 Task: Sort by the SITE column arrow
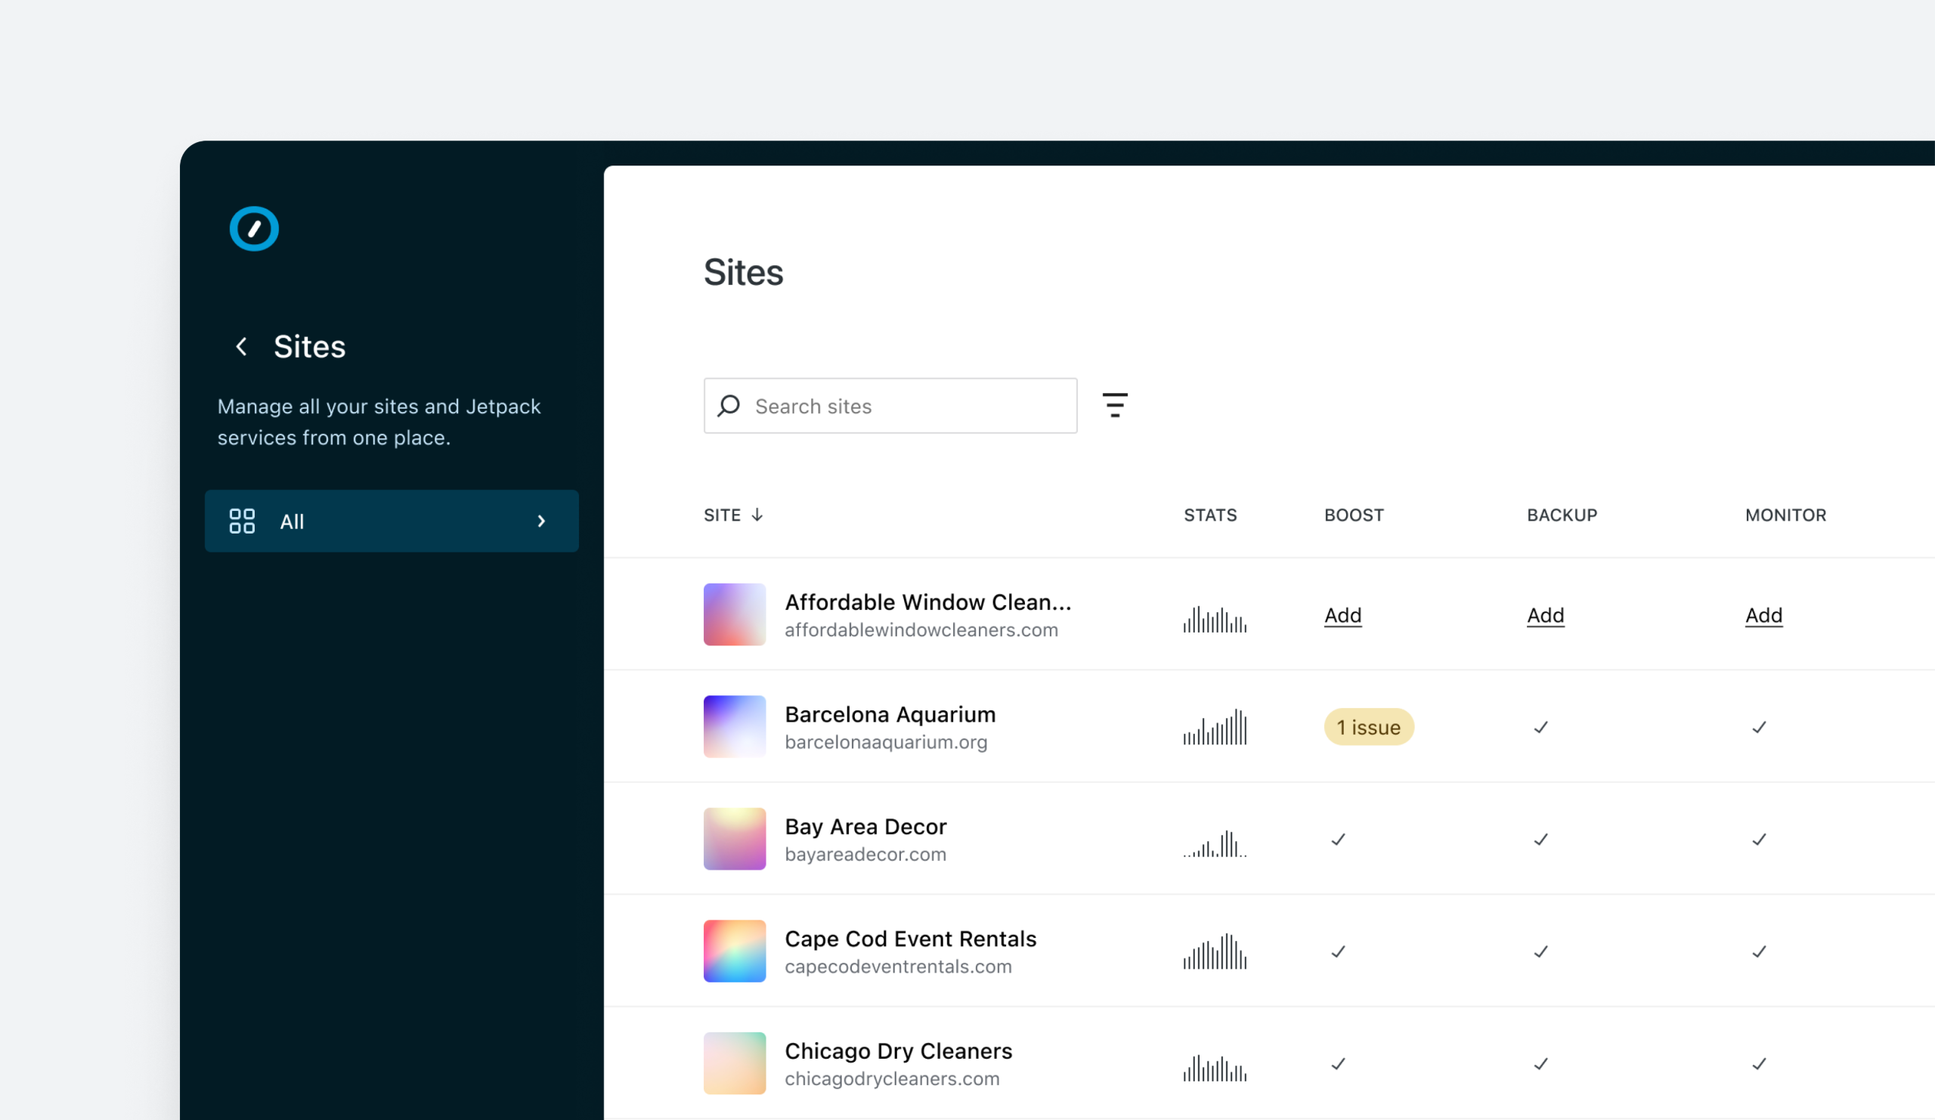click(757, 515)
